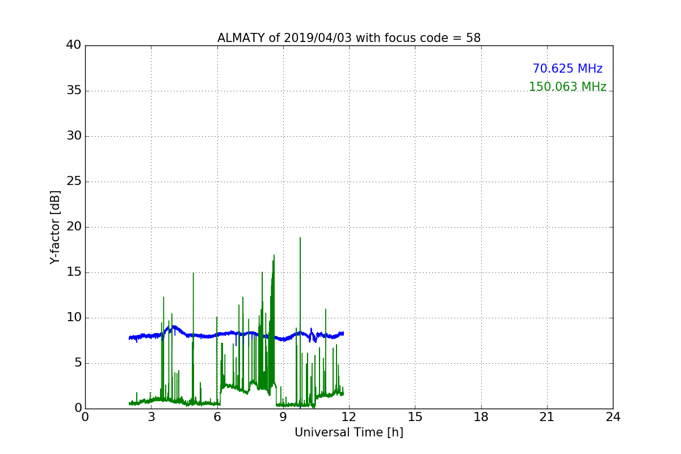Click y-axis tick label 35

tap(74, 91)
